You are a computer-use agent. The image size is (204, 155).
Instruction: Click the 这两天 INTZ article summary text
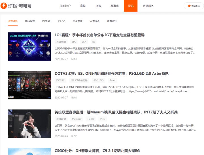(x=125, y=128)
